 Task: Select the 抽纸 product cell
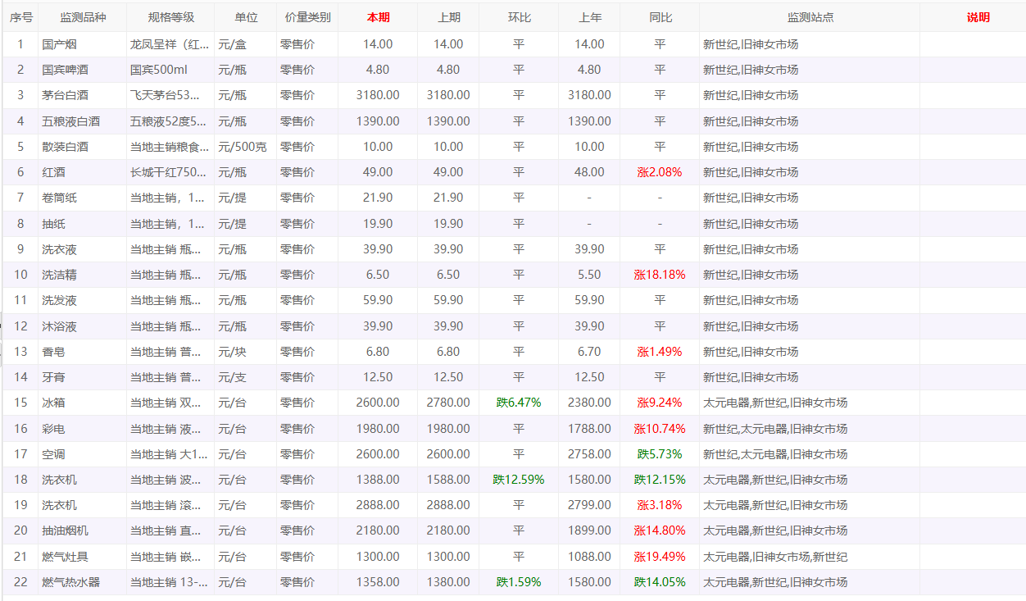83,224
